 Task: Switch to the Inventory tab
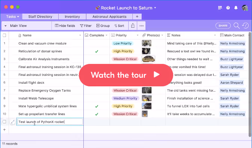point(72,16)
